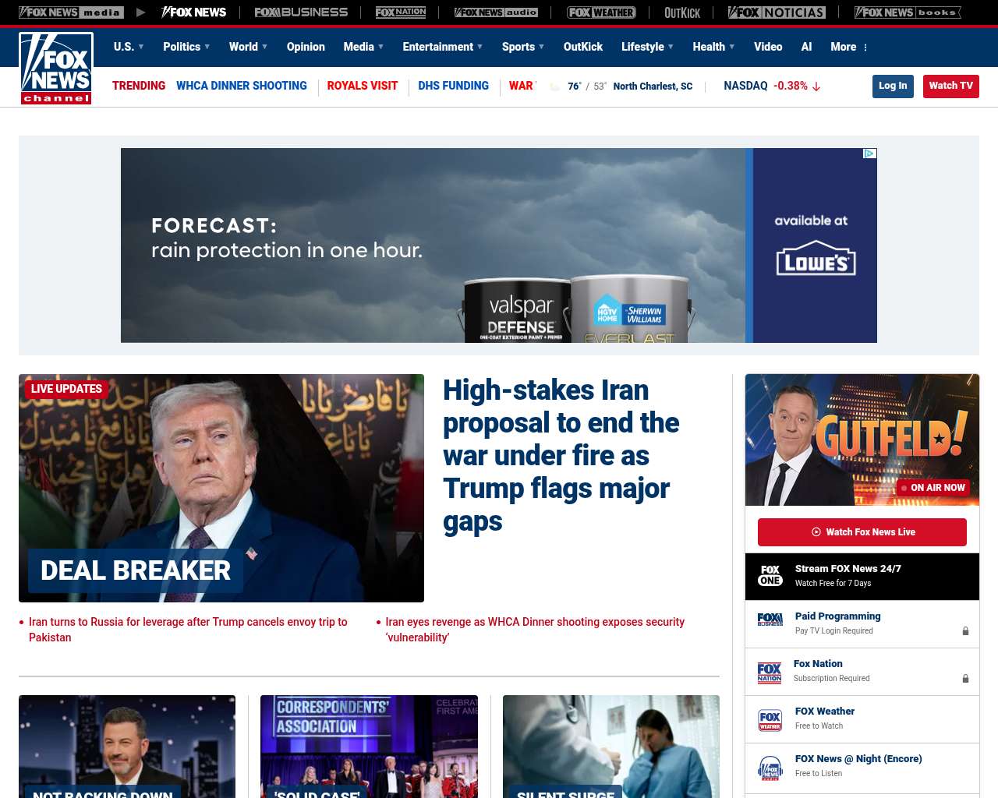Viewport: 998px width, 798px height.
Task: Click the headphones icon beside FOX News @ Night
Action: pos(770,768)
